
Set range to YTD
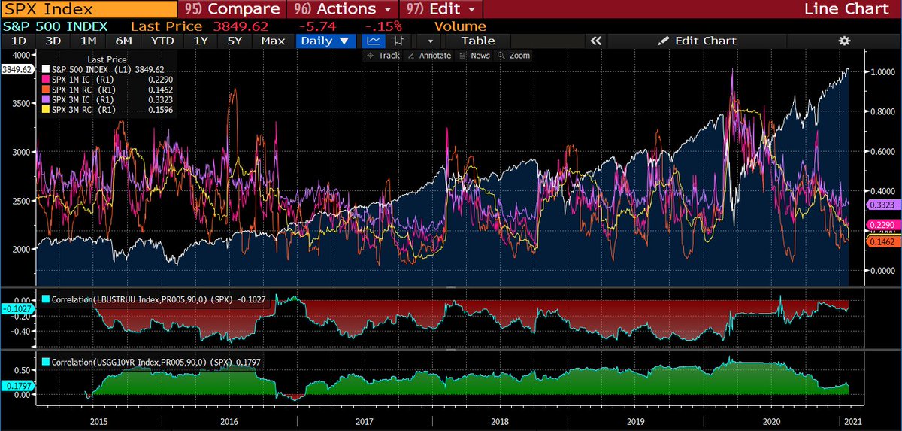(162, 41)
